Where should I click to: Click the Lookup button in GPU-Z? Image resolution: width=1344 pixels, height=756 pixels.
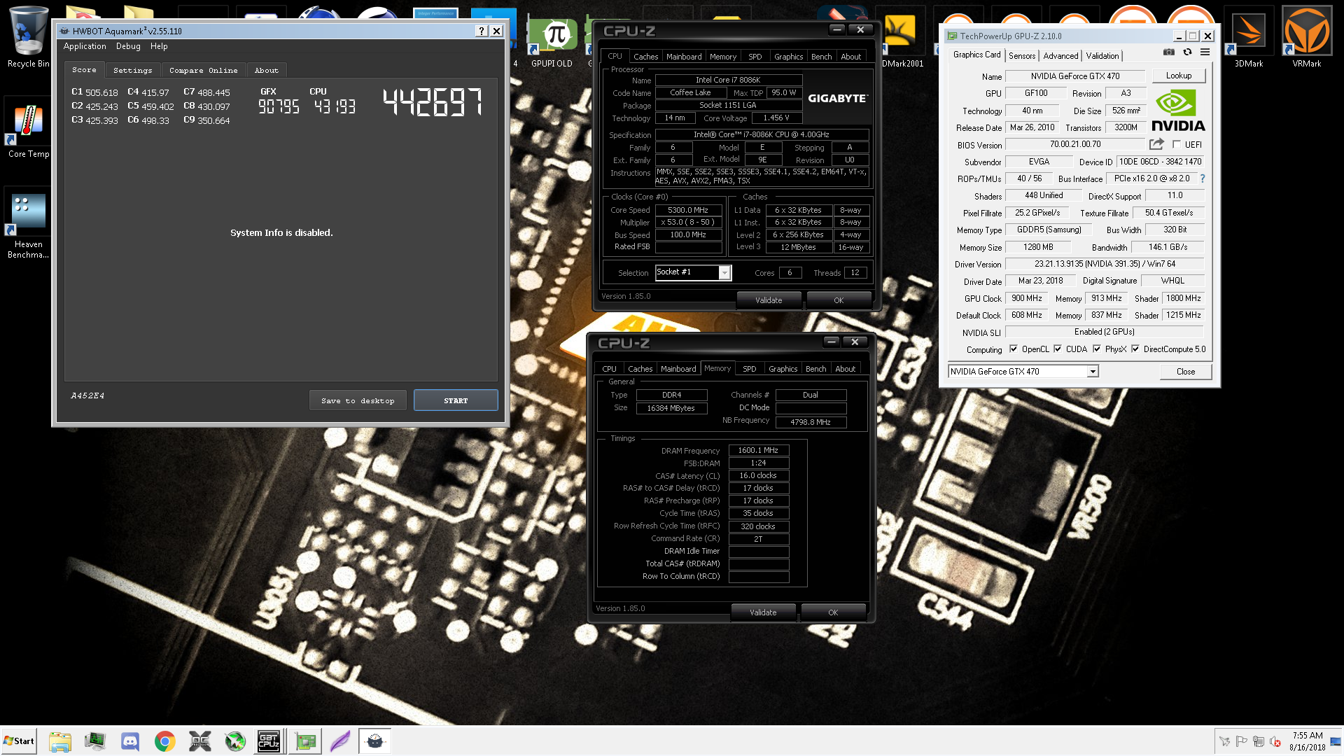(x=1179, y=76)
